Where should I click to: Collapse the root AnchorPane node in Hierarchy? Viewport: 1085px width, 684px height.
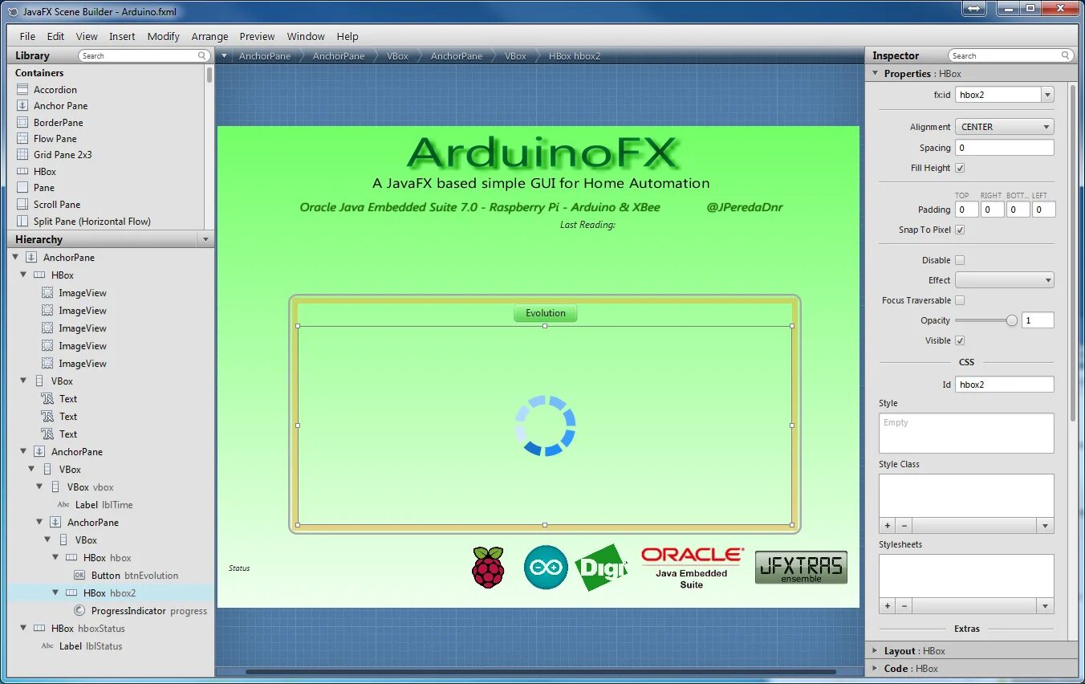point(15,258)
